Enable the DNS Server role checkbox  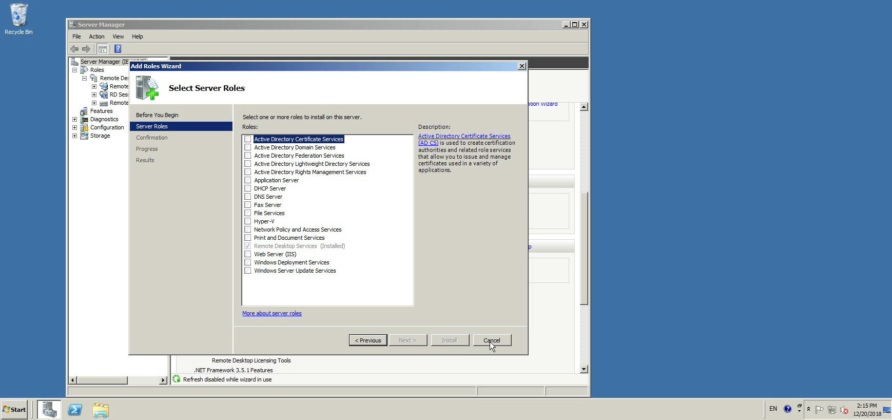click(248, 197)
